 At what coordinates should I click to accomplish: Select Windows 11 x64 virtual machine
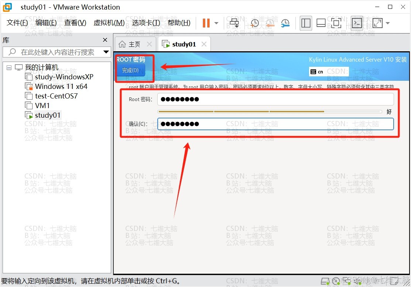coord(61,86)
